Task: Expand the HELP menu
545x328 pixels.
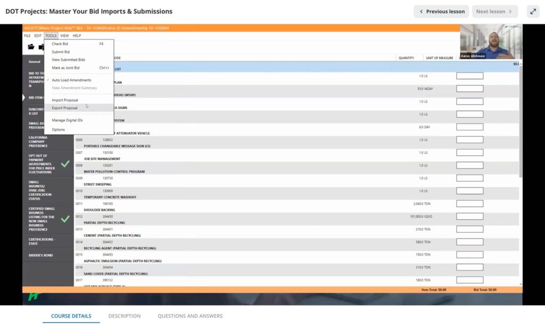Action: click(77, 36)
